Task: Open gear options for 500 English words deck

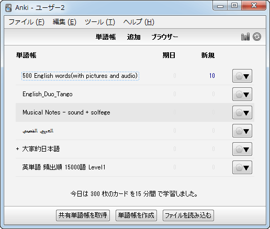Action: (242, 76)
